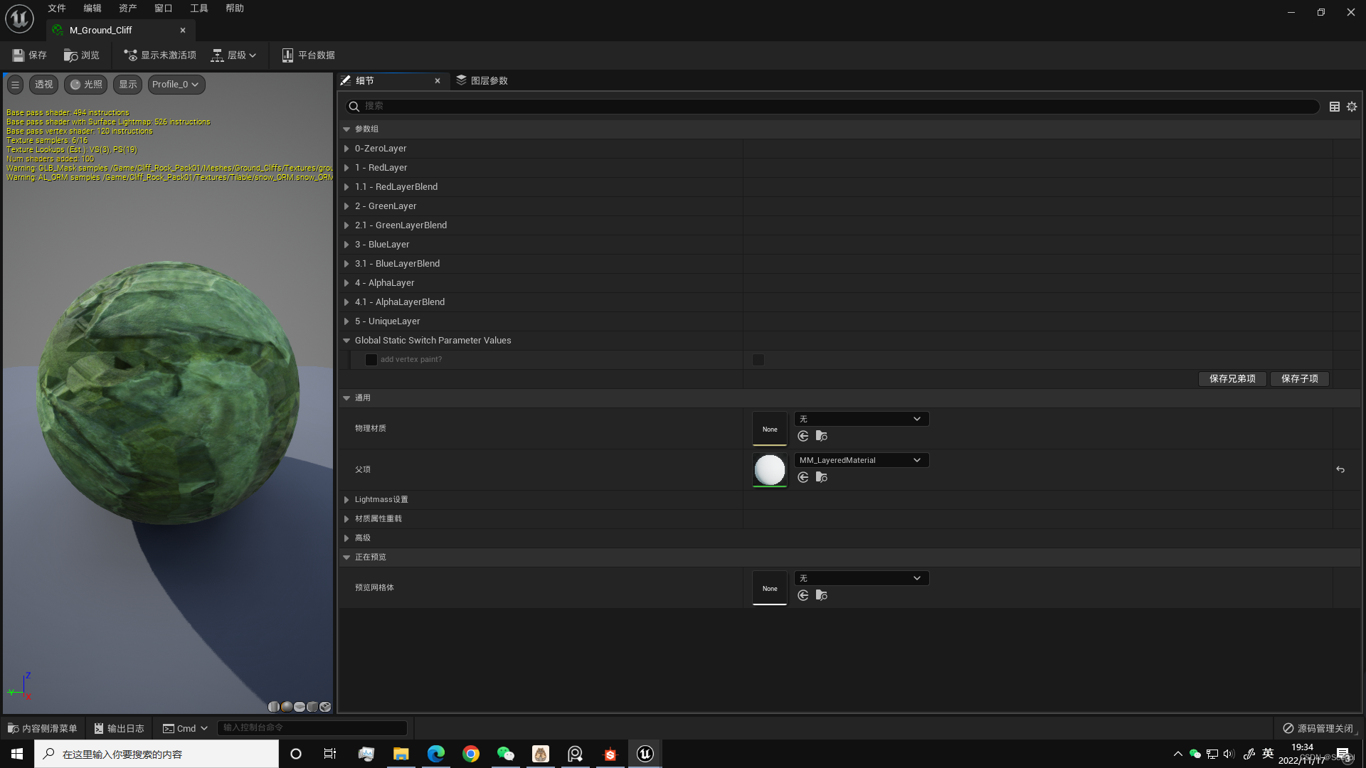This screenshot has height=768, width=1366.
Task: Use selected asset for parent material
Action: pyautogui.click(x=803, y=477)
